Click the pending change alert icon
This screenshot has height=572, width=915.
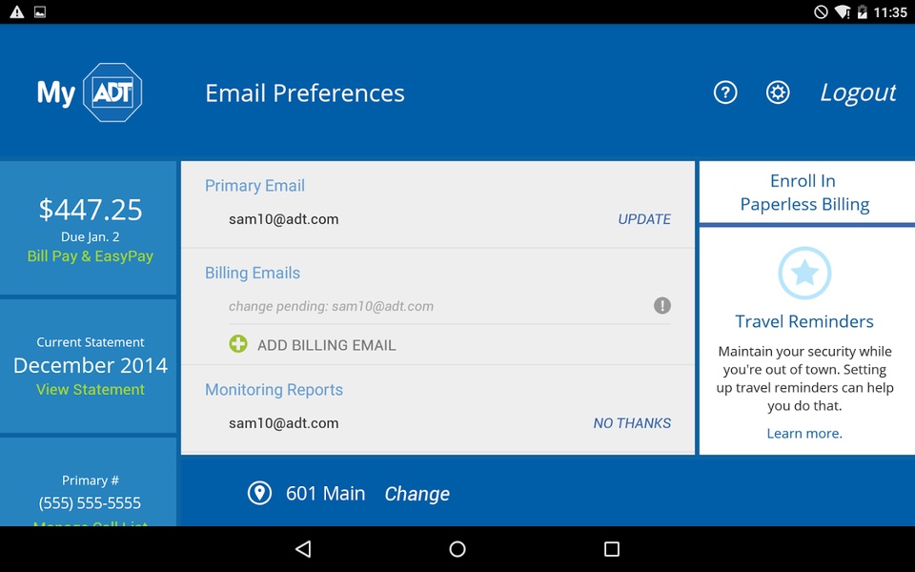click(x=661, y=305)
